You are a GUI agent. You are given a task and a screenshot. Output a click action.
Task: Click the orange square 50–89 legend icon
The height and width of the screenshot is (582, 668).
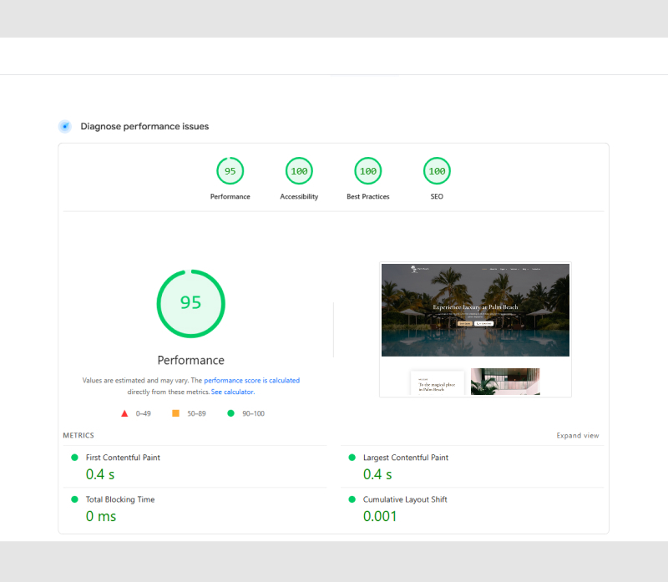175,413
